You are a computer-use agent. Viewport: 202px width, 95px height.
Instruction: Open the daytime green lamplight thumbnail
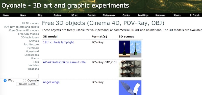click(x=136, y=49)
